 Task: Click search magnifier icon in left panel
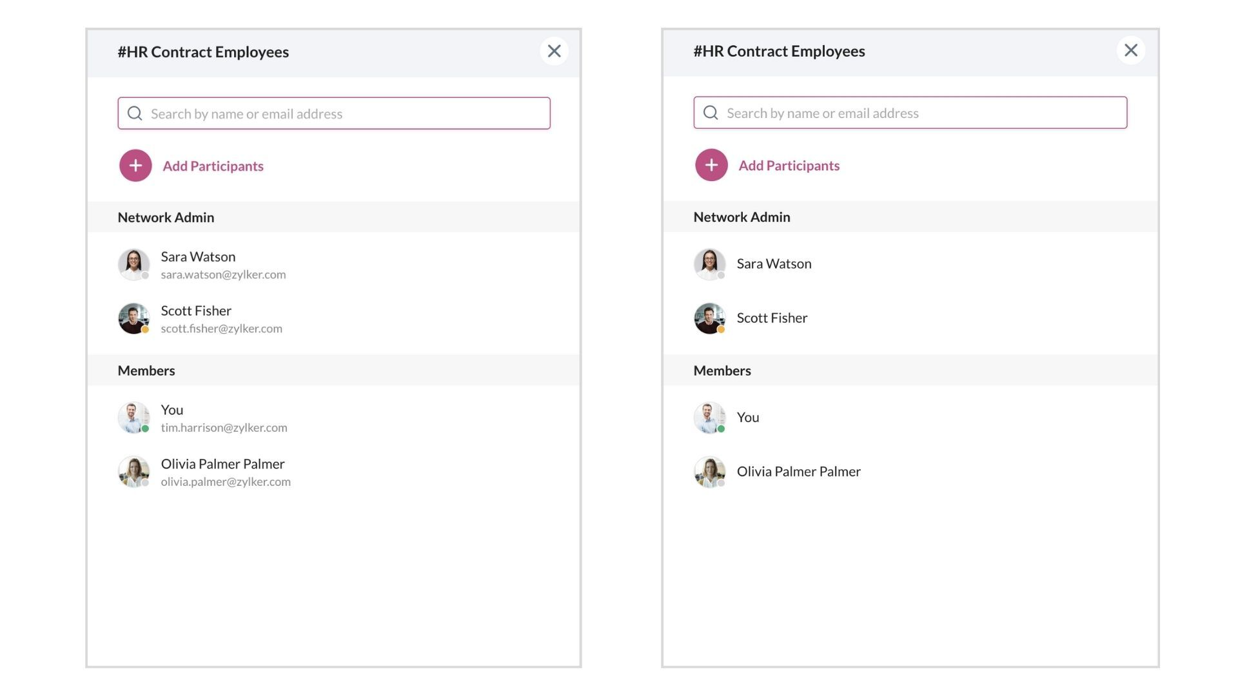point(135,113)
